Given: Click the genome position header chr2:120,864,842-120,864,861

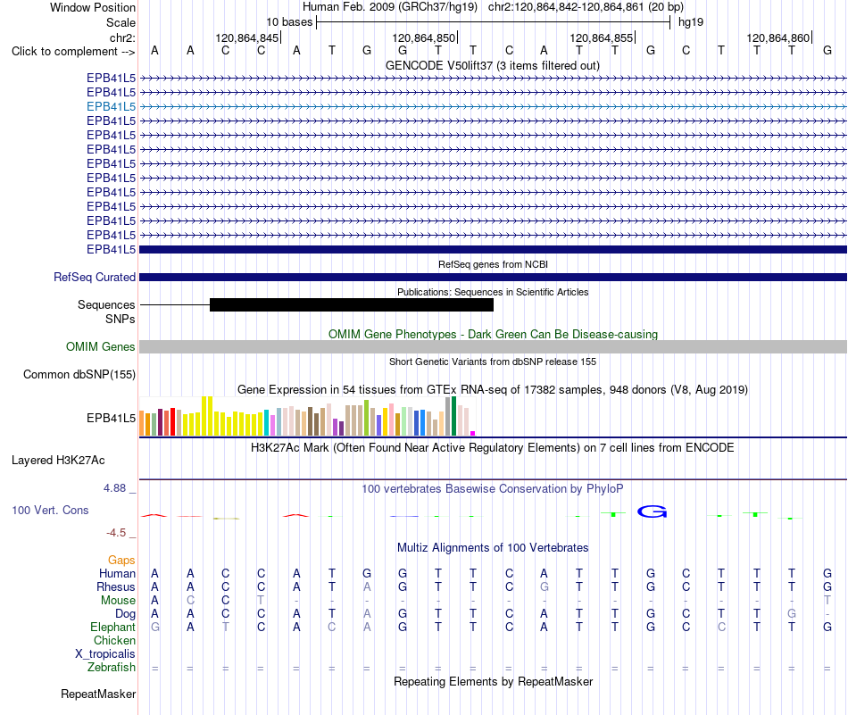Looking at the screenshot, I should (586, 7).
